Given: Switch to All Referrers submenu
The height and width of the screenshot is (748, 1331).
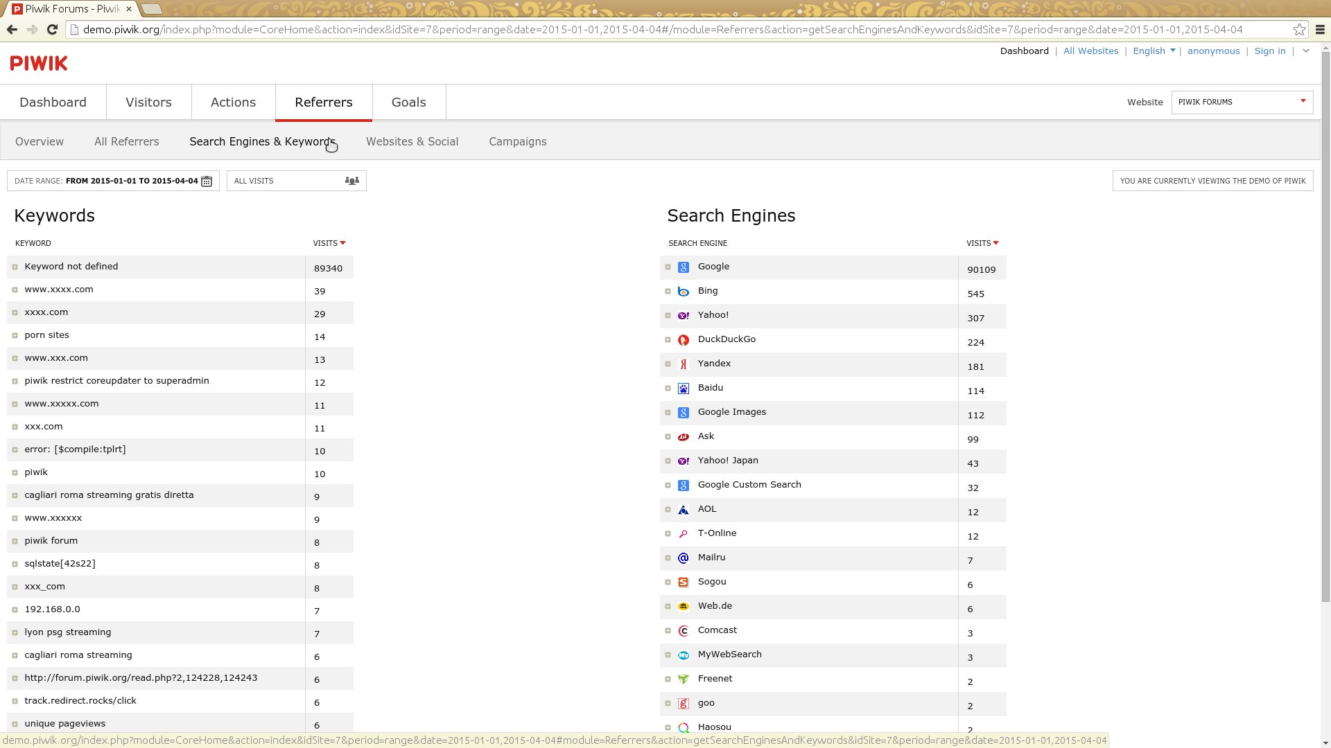Looking at the screenshot, I should tap(127, 141).
